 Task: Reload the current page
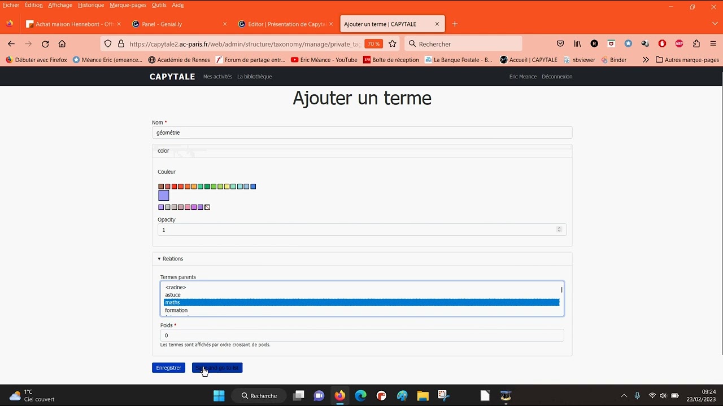click(x=45, y=44)
